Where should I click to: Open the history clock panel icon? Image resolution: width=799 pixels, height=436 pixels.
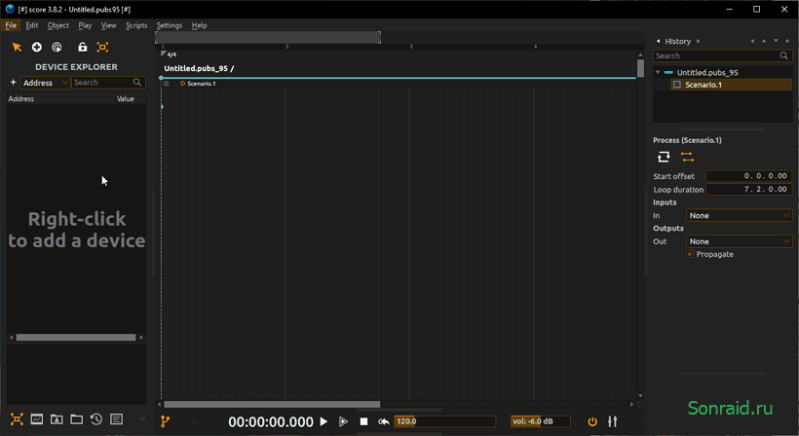click(96, 419)
